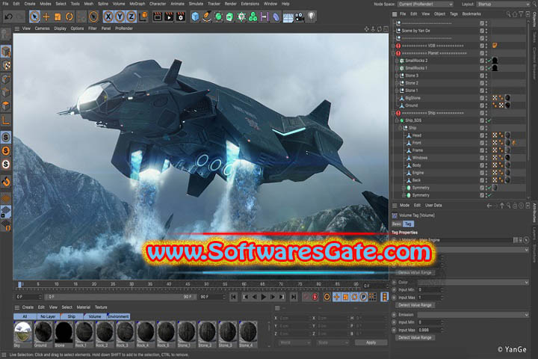Viewport: 538px width, 359px height.
Task: Click the Emission Input Max field
Action: [430, 330]
